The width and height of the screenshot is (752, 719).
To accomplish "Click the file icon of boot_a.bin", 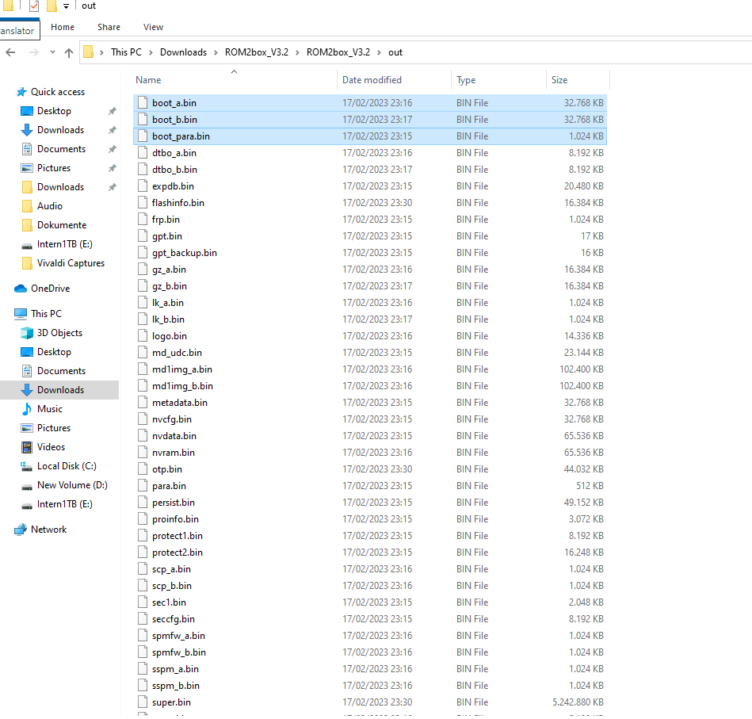I will 143,102.
